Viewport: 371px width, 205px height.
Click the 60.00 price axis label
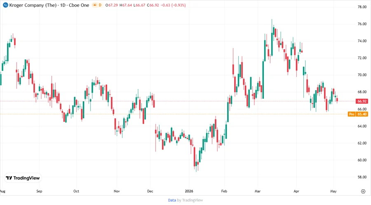pyautogui.click(x=362, y=160)
